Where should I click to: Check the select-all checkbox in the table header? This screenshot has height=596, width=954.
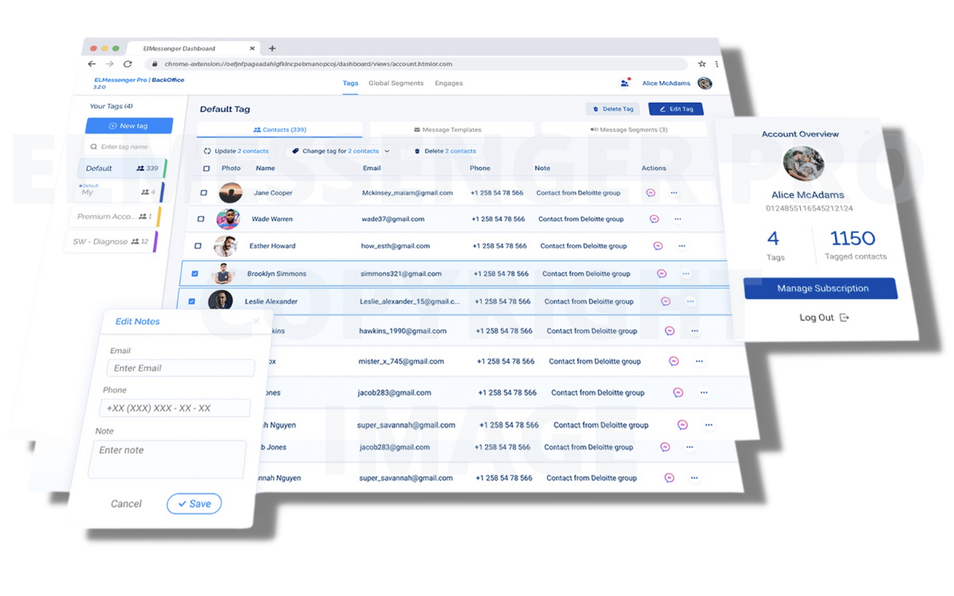206,168
